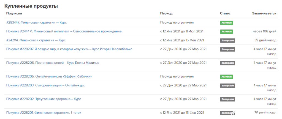Open purchase #244471 Финансовый интеллект link
Screen dimensions: 282x119
64,31
